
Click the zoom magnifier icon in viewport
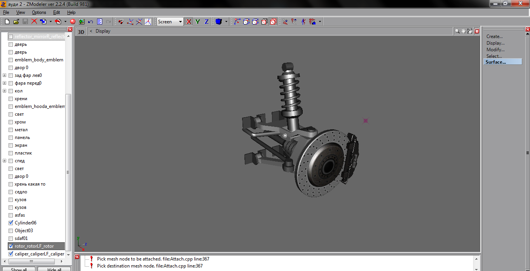(457, 31)
